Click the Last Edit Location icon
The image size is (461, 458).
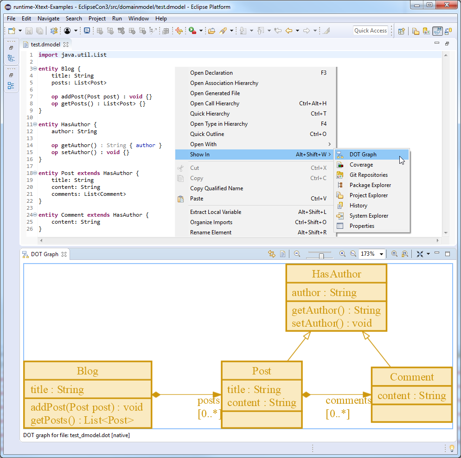point(278,31)
